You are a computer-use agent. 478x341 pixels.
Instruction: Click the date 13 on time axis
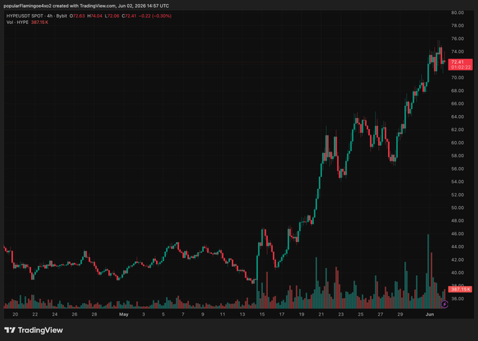(x=243, y=314)
